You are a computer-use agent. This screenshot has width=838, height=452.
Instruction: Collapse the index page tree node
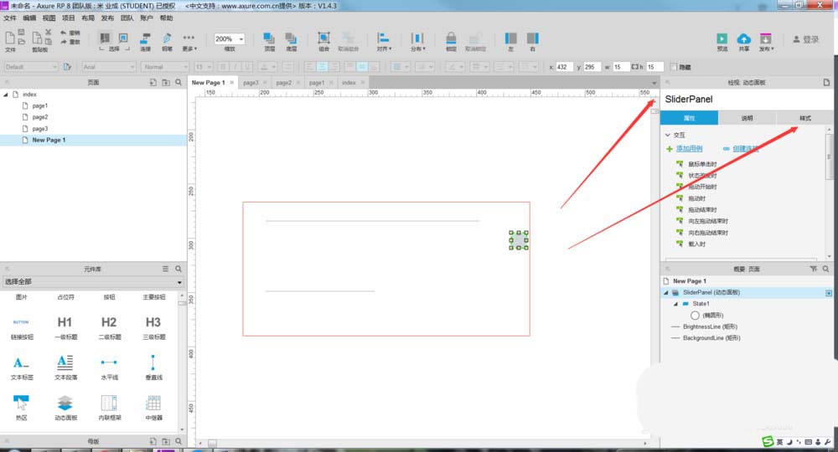6,95
